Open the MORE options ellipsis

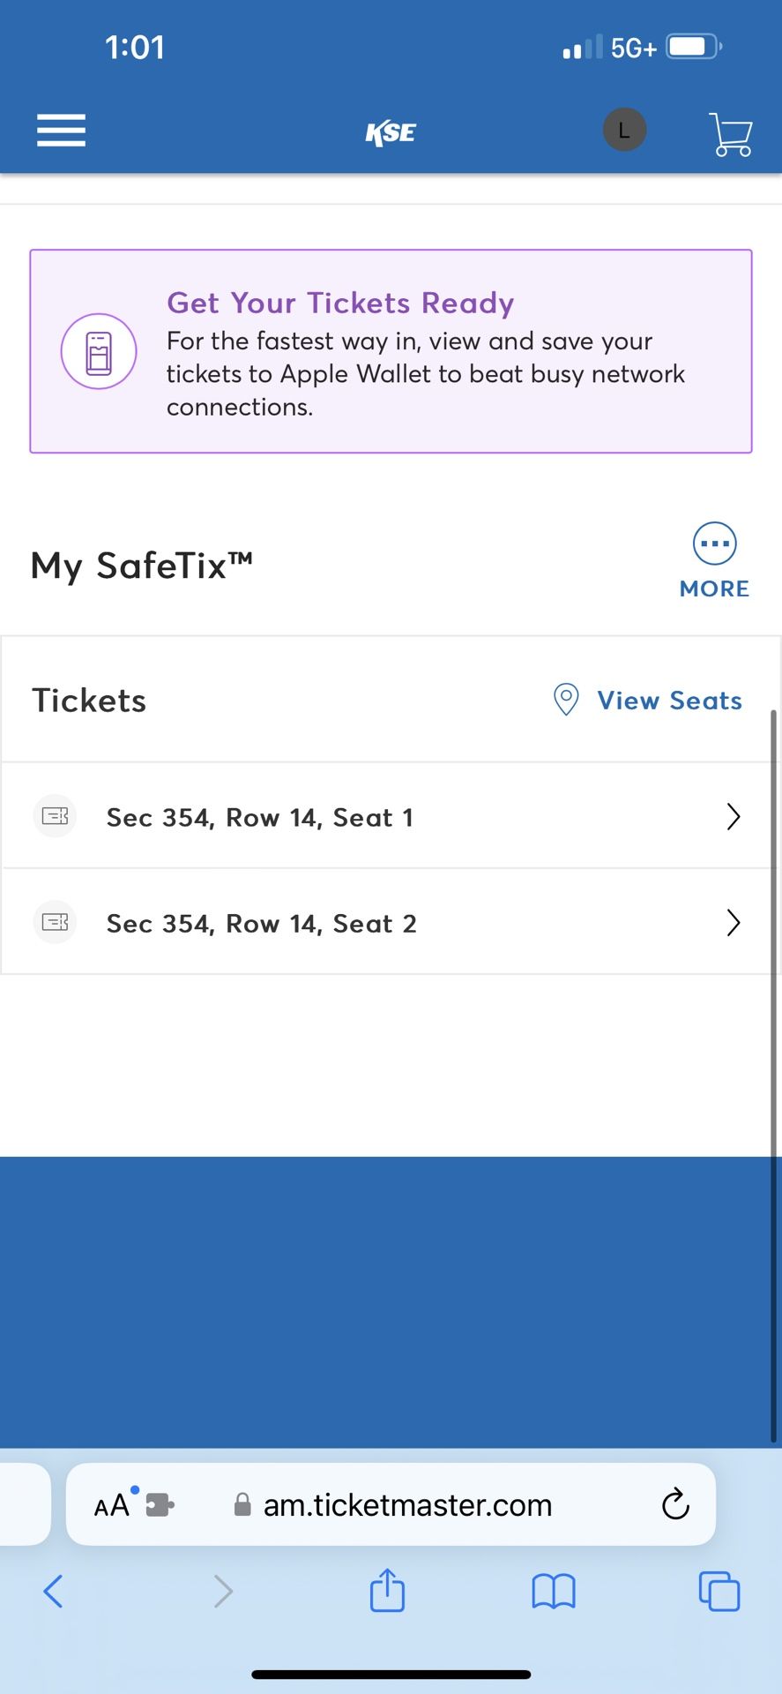(714, 543)
